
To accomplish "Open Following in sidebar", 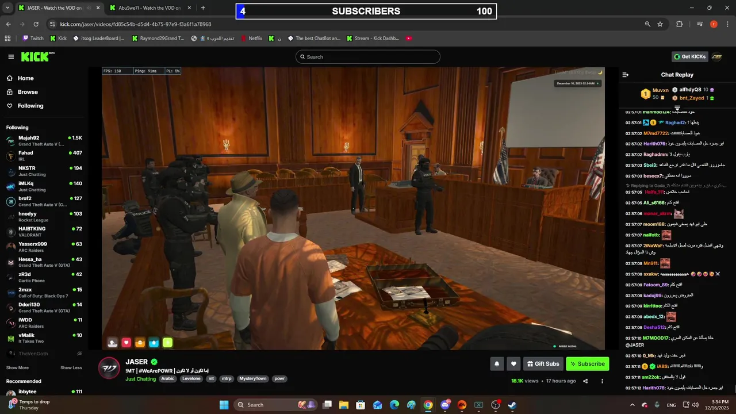I will coord(30,106).
